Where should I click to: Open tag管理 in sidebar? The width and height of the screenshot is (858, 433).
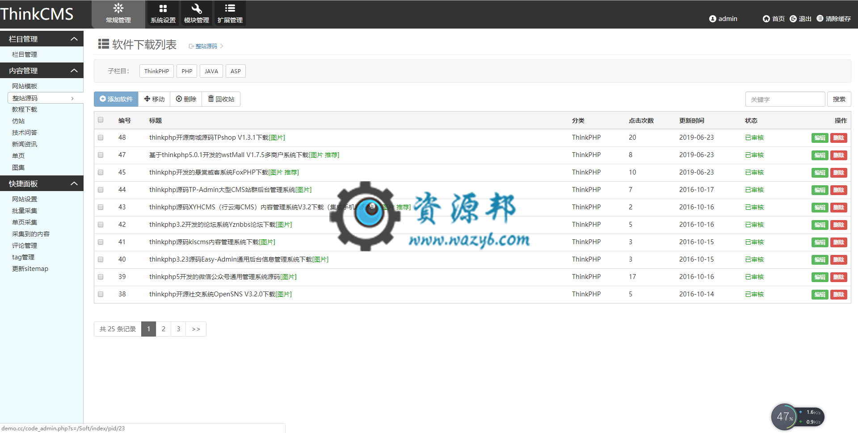23,257
